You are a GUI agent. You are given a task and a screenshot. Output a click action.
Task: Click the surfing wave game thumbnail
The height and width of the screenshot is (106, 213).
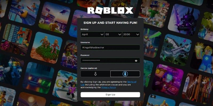coord(24,12)
